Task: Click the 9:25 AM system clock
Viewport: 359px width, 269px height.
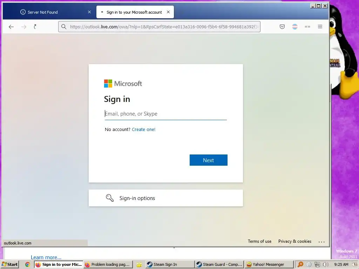Action: (x=341, y=264)
